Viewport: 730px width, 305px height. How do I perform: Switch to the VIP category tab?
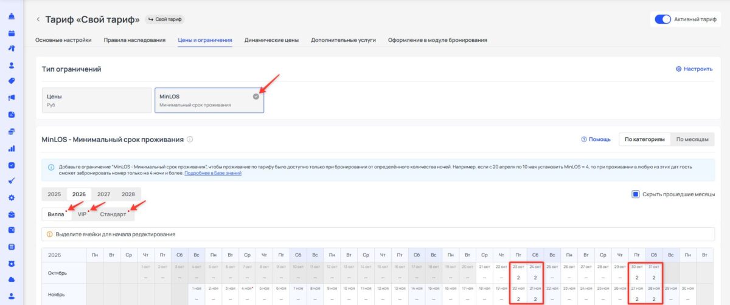pyautogui.click(x=82, y=214)
